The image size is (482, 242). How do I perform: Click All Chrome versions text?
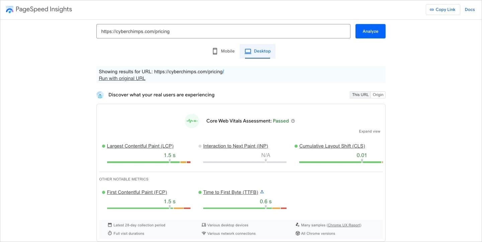tap(318, 234)
